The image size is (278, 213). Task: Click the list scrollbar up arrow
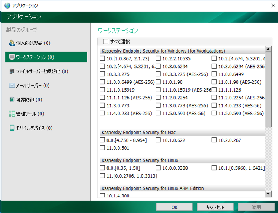(x=268, y=49)
